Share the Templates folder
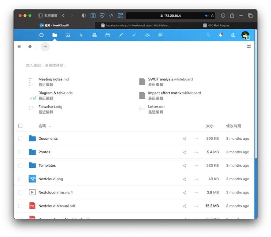271x237 pixels. [x=185, y=166]
